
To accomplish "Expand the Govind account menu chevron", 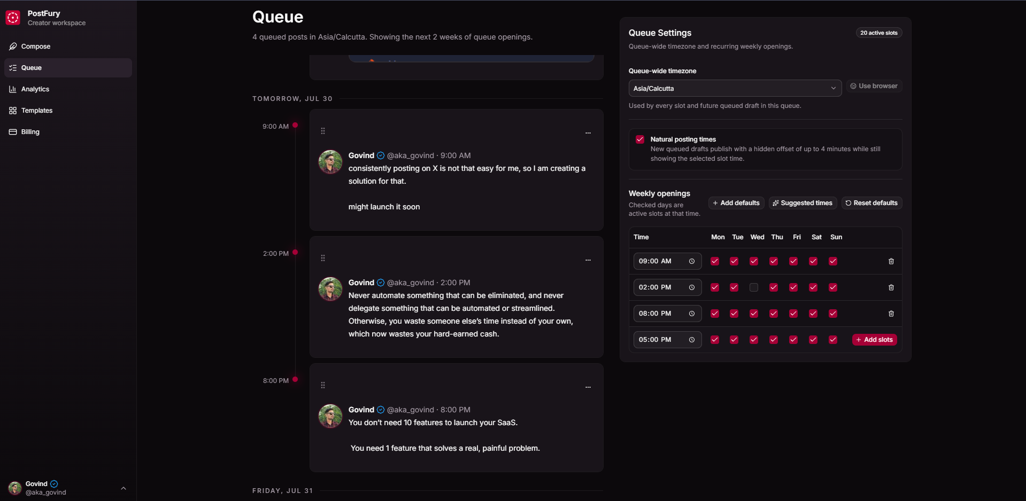I will tap(124, 488).
